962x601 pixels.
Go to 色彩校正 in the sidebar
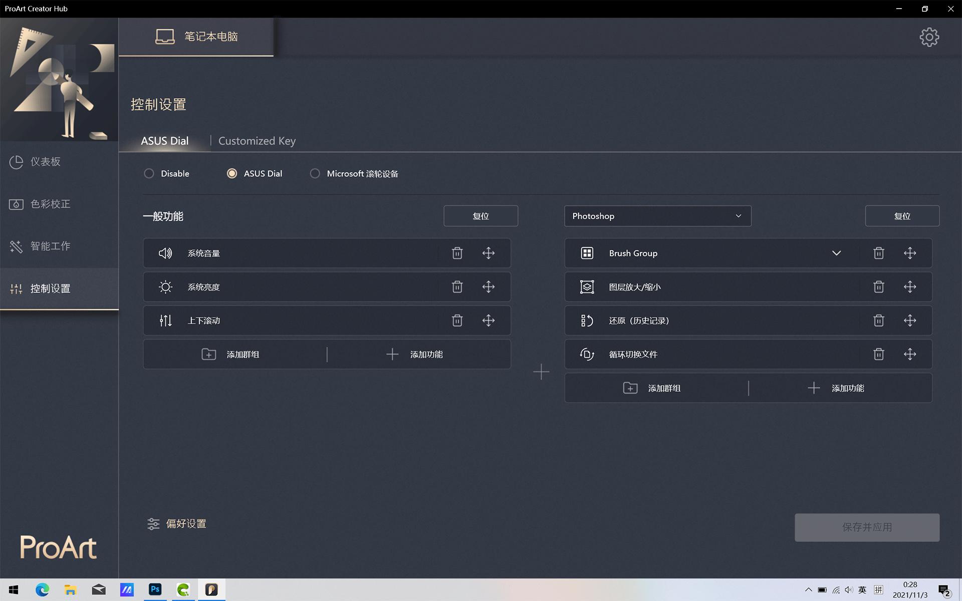click(x=50, y=204)
